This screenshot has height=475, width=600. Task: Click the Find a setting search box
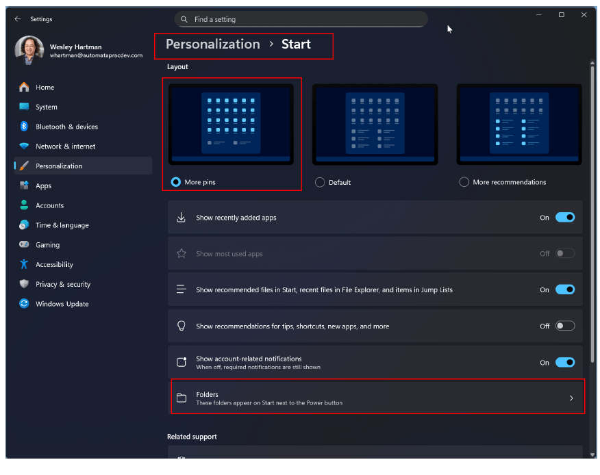click(x=301, y=19)
